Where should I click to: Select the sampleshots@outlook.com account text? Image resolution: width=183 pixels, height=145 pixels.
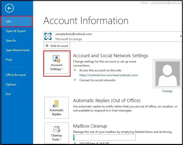point(74,34)
